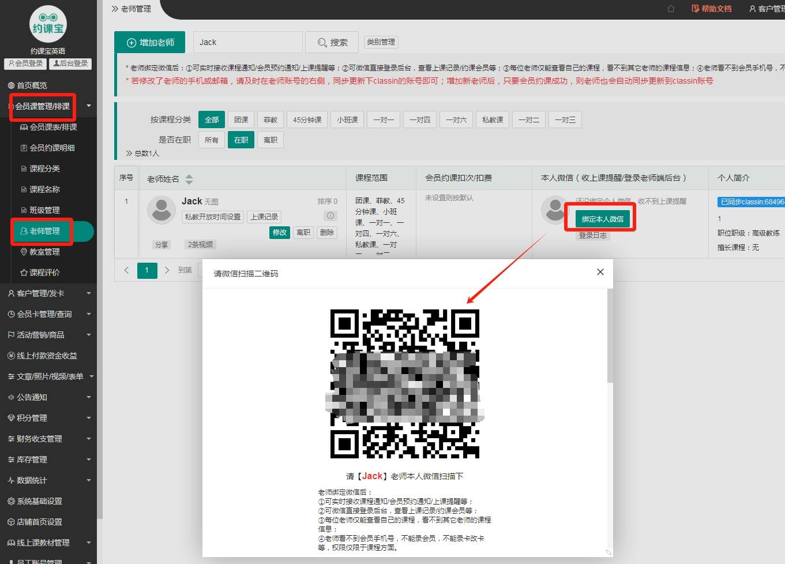Expand 会员卡管理/查询 menu

[x=48, y=314]
